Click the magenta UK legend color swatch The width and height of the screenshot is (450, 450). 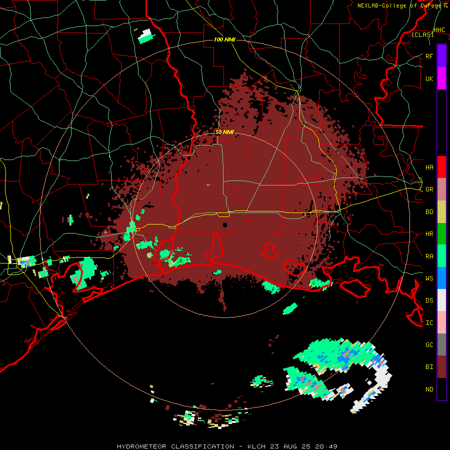tap(441, 78)
